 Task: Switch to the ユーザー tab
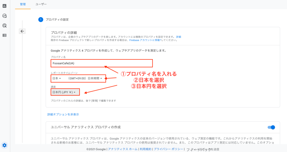(41, 4)
